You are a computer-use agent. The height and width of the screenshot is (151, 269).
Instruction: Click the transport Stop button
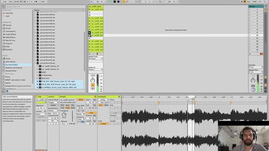point(115,2)
